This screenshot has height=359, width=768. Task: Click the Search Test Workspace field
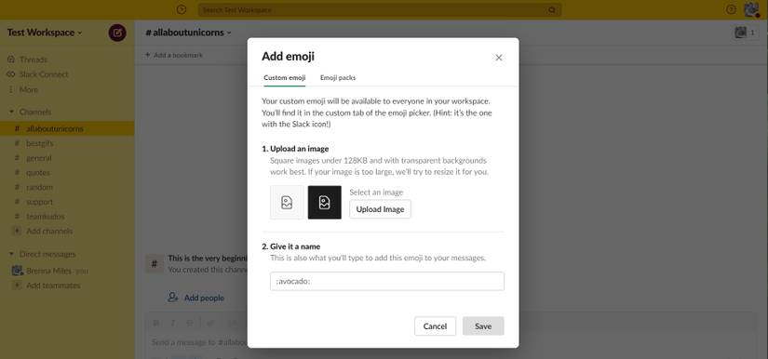[x=380, y=10]
